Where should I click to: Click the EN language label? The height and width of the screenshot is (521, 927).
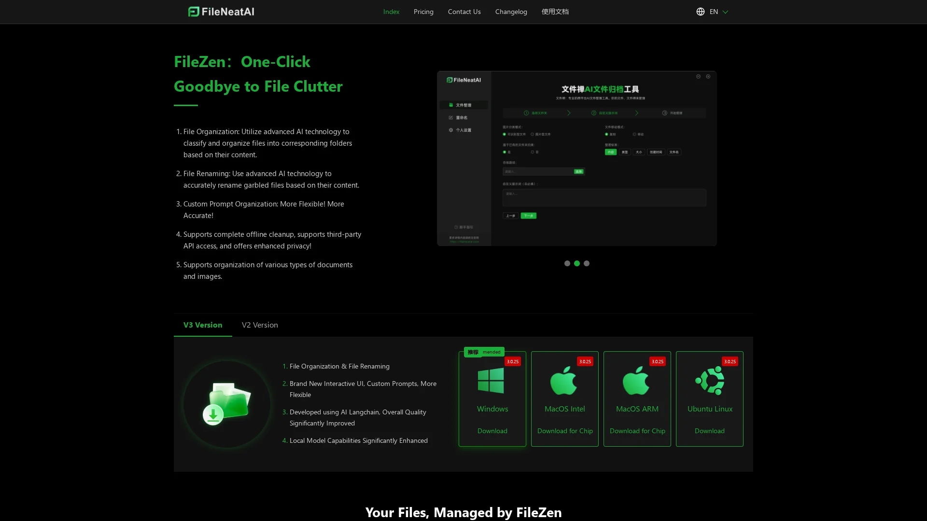714,12
